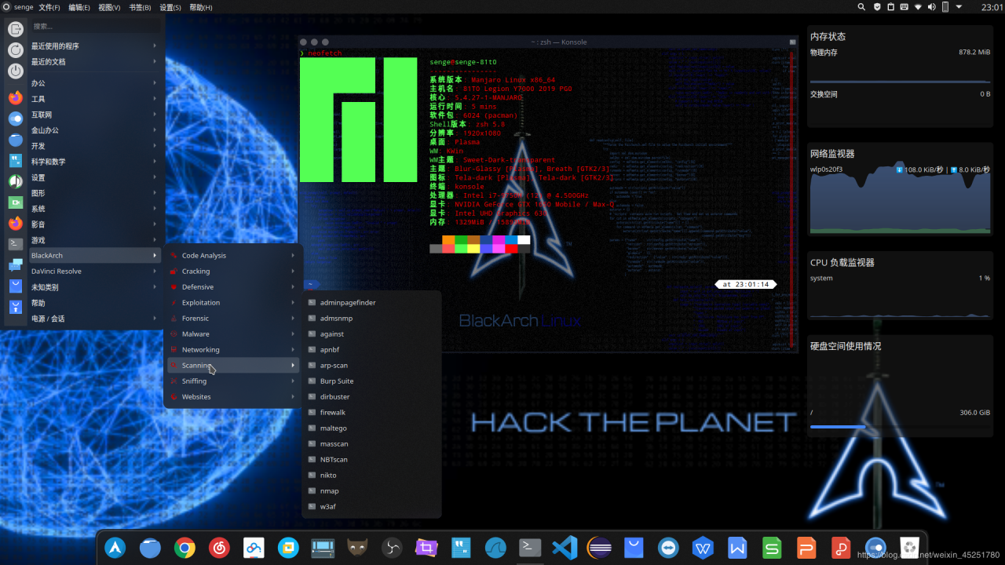Click the restart icon in launcher sidebar
The height and width of the screenshot is (565, 1005).
pyautogui.click(x=16, y=50)
